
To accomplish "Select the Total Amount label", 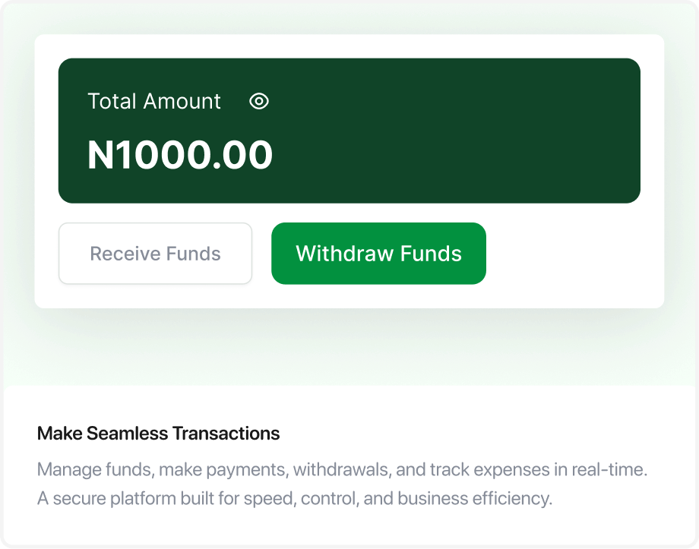I will pyautogui.click(x=154, y=100).
